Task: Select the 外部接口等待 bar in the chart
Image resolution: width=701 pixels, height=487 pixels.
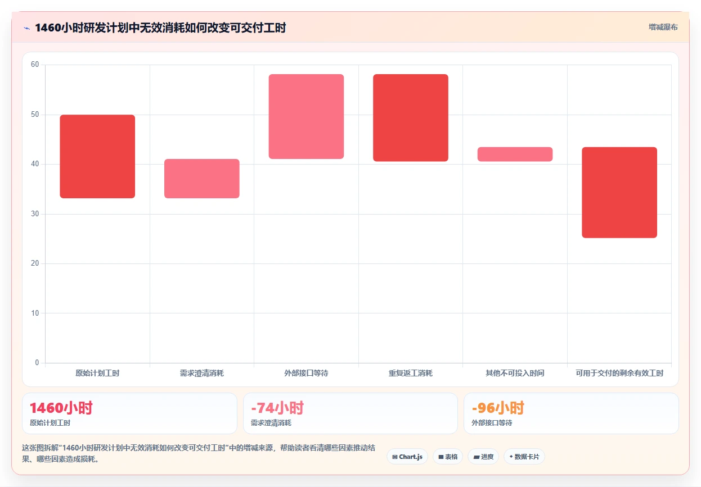Action: pyautogui.click(x=306, y=116)
